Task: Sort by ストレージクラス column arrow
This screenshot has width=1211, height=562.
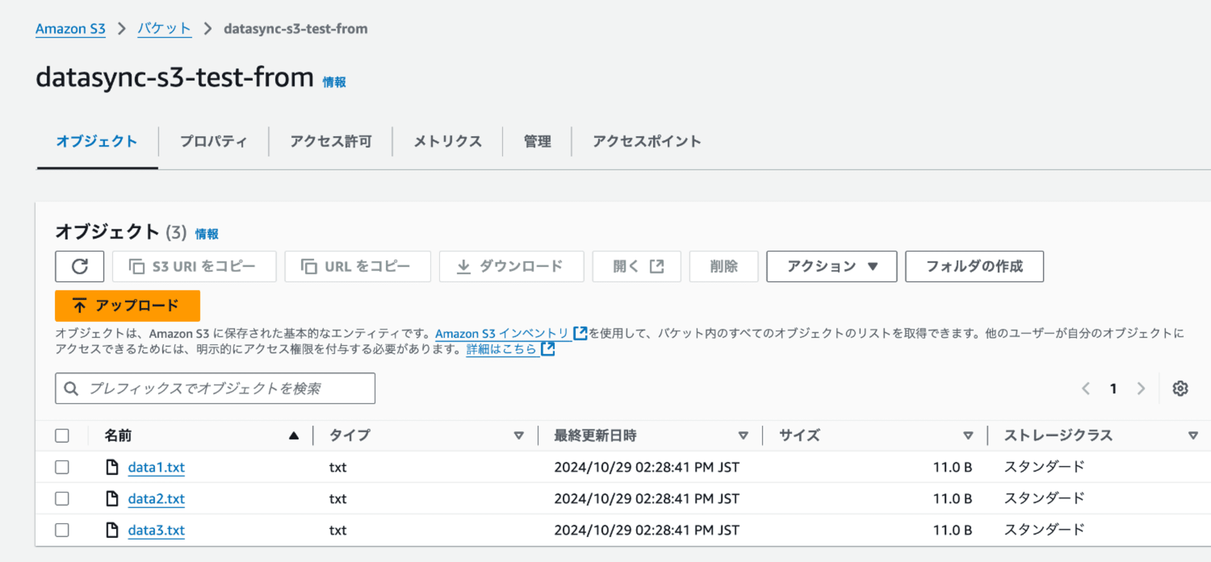Action: (x=1193, y=436)
